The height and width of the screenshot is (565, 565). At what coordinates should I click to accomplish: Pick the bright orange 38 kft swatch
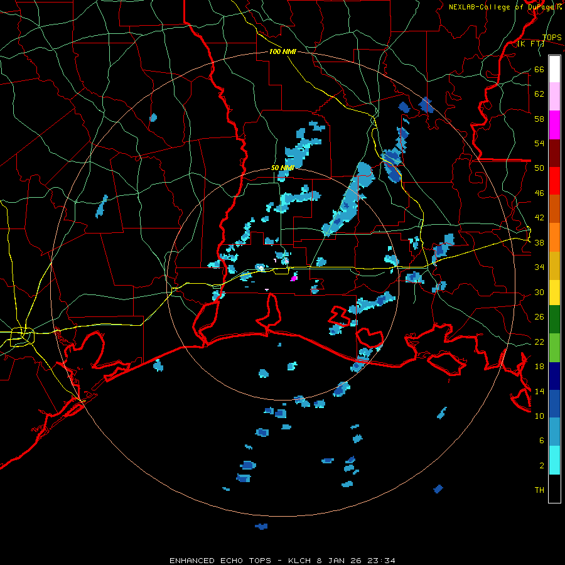click(x=554, y=237)
